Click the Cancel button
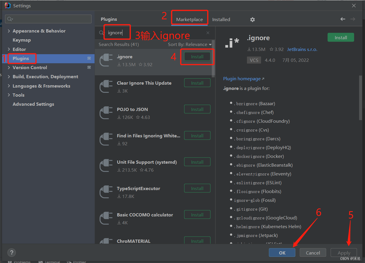 point(313,253)
